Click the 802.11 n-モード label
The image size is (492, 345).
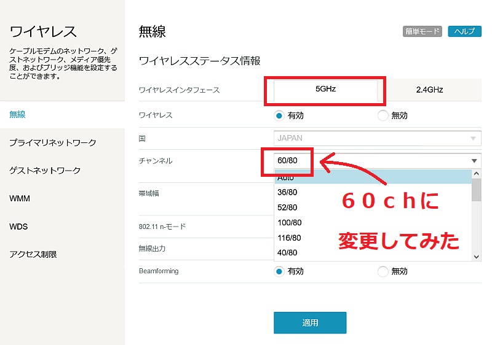[x=162, y=227]
